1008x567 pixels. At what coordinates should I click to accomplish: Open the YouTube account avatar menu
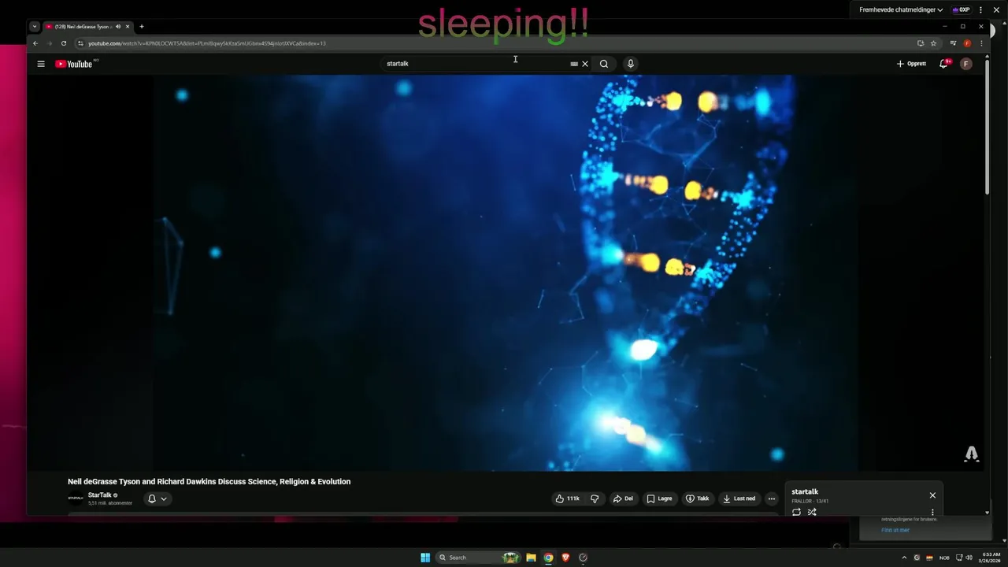(966, 64)
